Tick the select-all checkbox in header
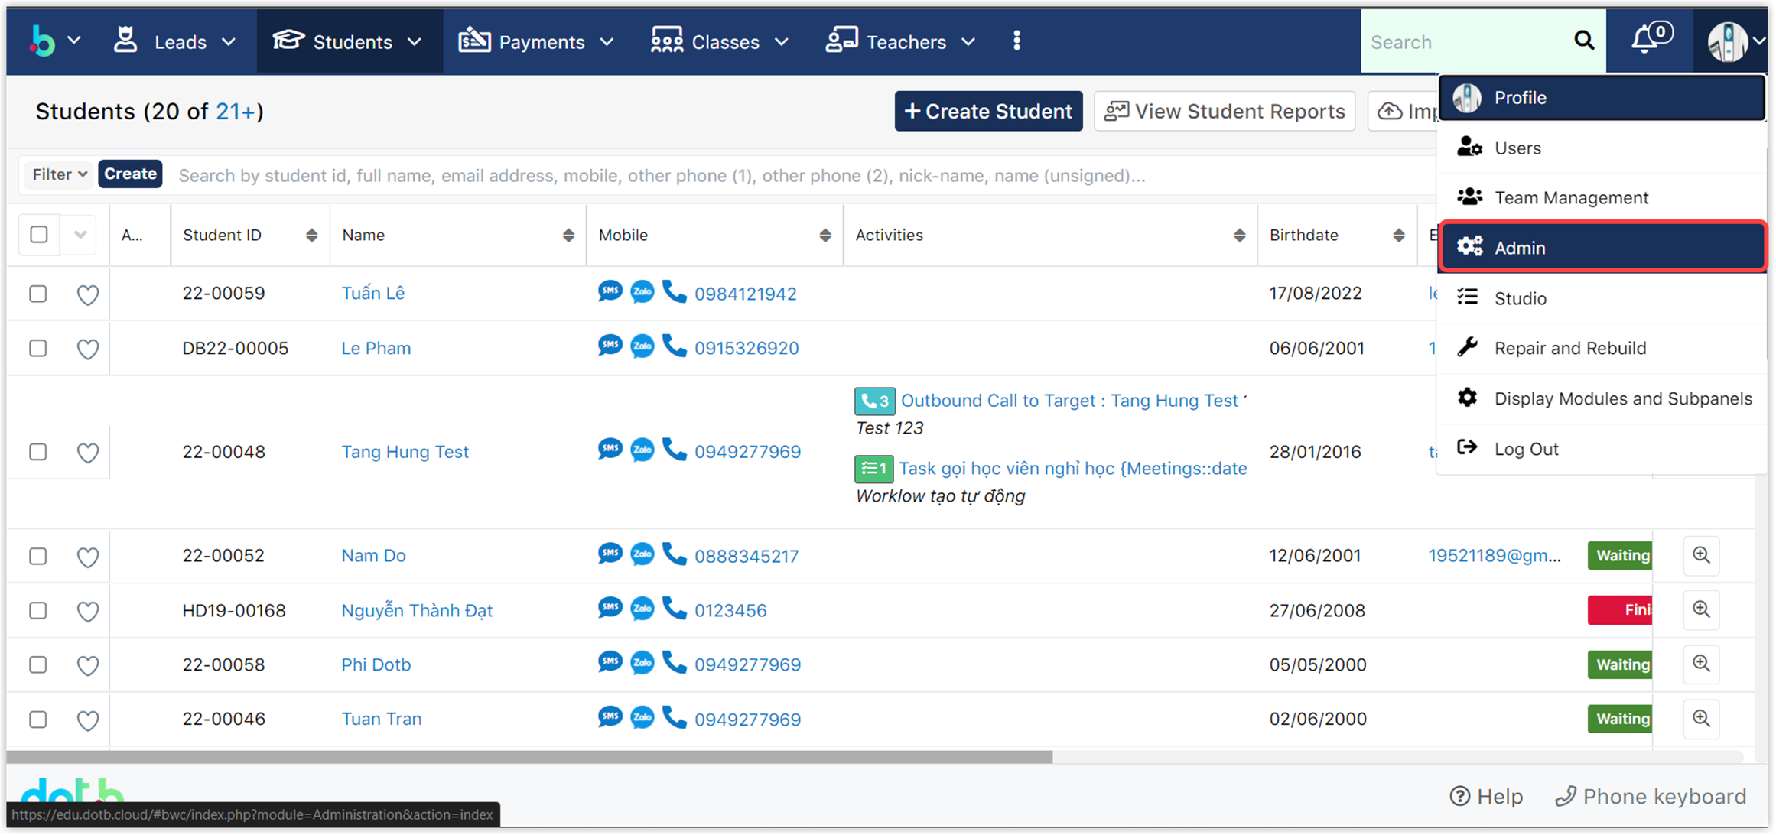Screen dimensions: 1776x835 39,235
